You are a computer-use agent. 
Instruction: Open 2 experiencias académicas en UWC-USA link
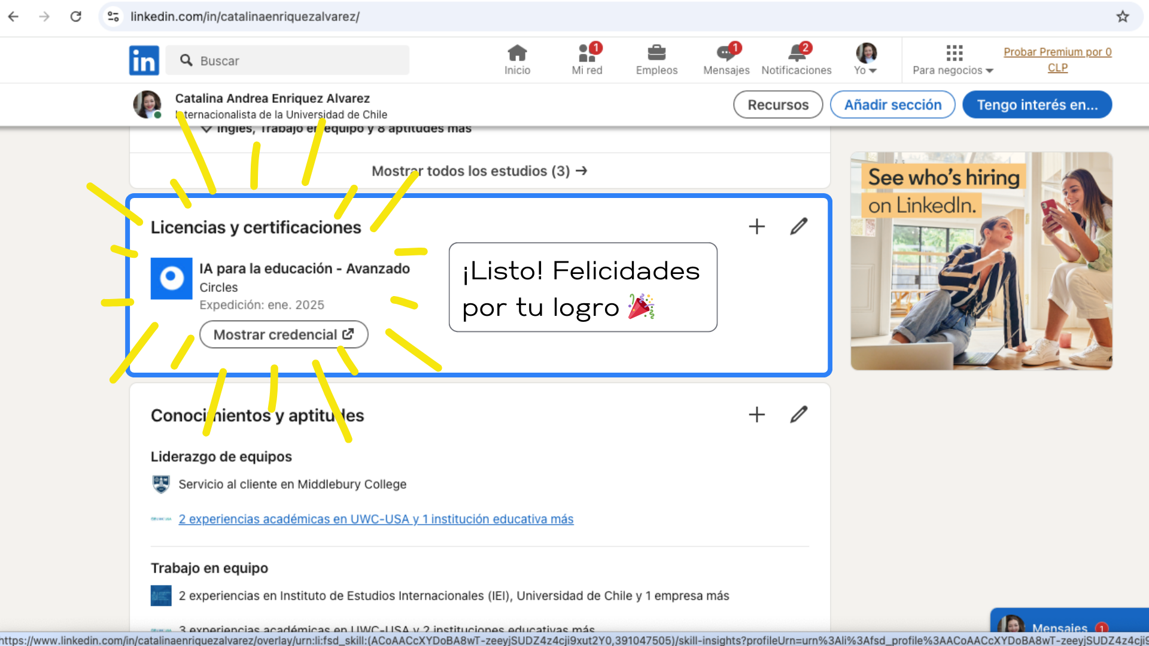[x=376, y=519]
